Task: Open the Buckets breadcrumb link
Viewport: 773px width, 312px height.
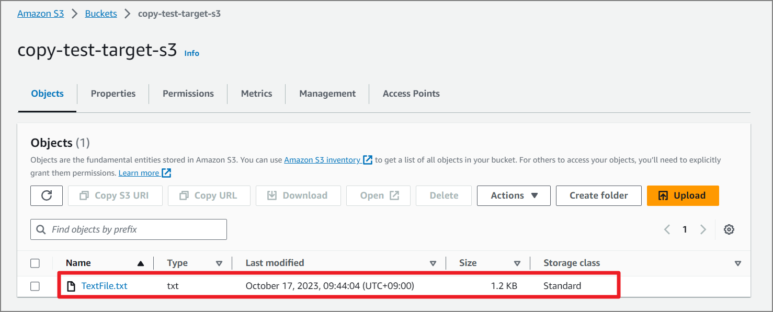Action: 101,14
